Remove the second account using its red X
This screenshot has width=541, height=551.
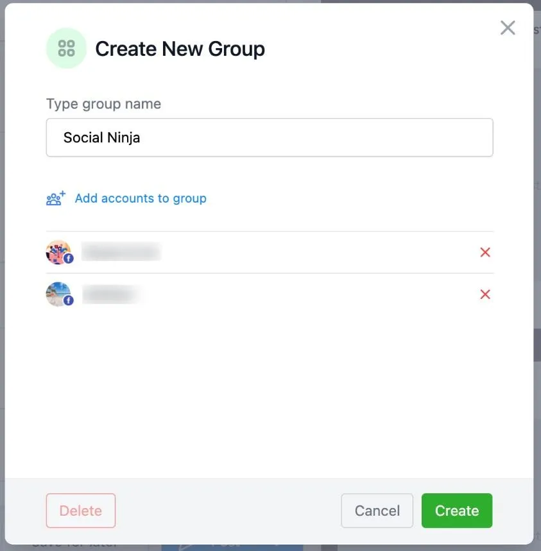[x=485, y=294]
